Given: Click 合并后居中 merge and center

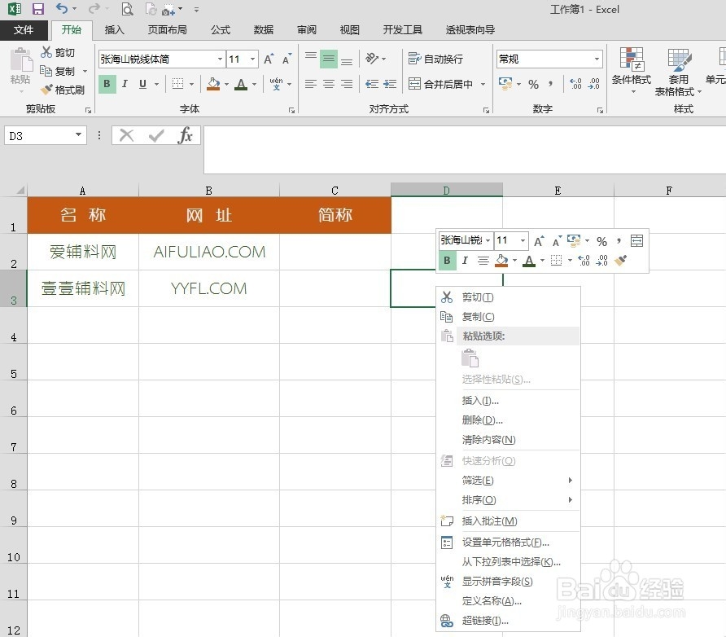Looking at the screenshot, I should (x=440, y=84).
